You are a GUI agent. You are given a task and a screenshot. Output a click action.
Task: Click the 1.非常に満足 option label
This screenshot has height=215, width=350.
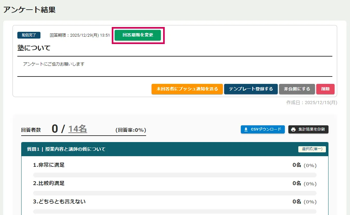pos(49,165)
